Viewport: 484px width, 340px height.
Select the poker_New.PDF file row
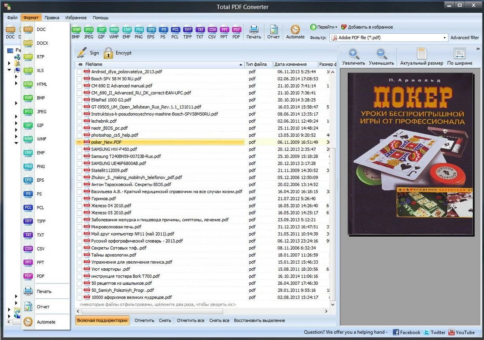(160, 142)
